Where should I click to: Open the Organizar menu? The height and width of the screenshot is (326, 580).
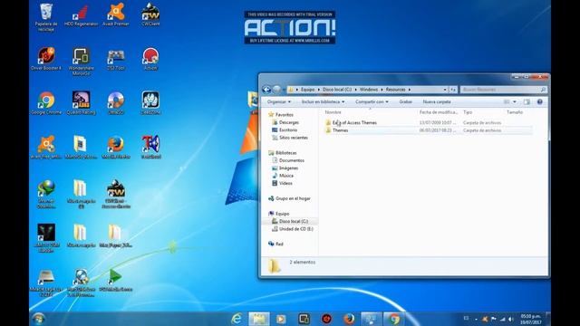point(279,101)
